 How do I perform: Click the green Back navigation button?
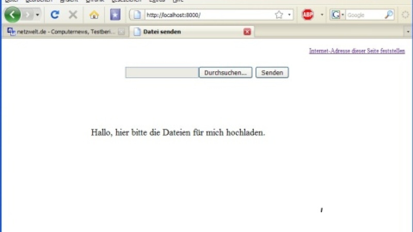(12, 15)
